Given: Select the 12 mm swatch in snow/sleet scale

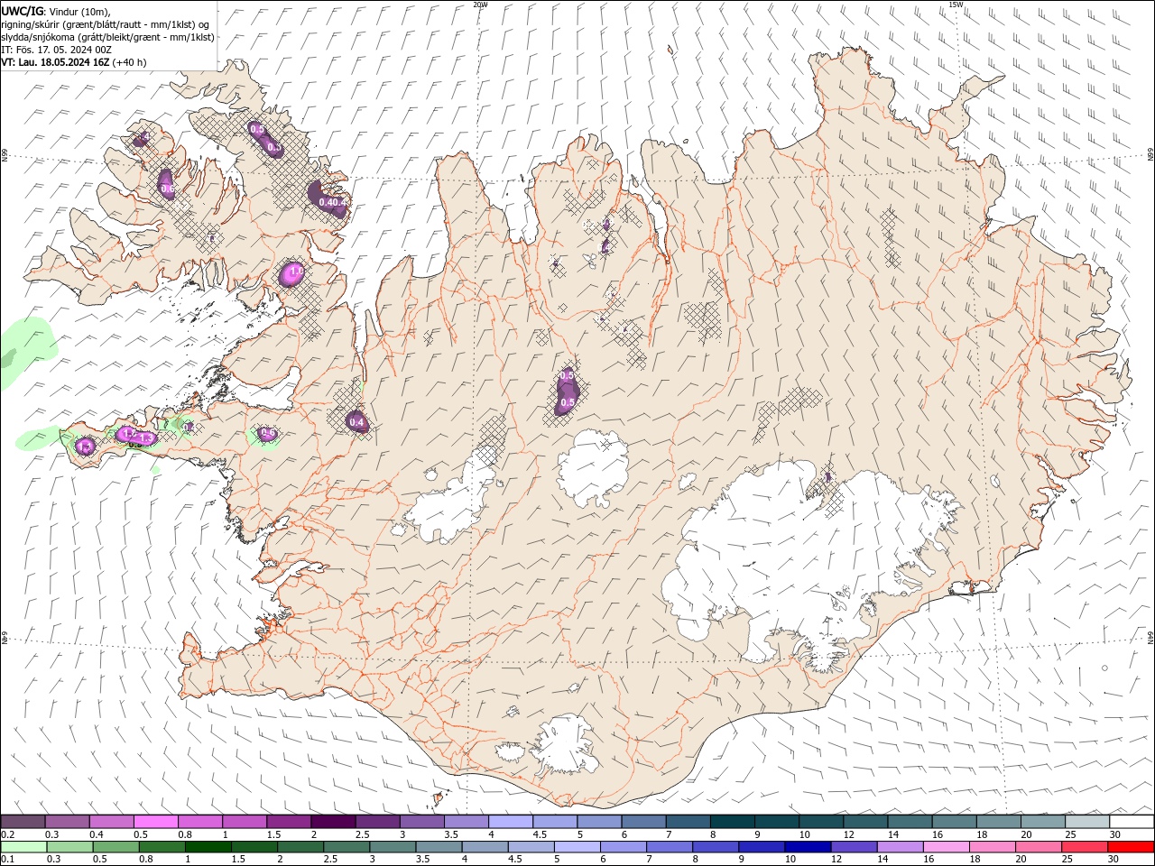Looking at the screenshot, I should (x=864, y=822).
